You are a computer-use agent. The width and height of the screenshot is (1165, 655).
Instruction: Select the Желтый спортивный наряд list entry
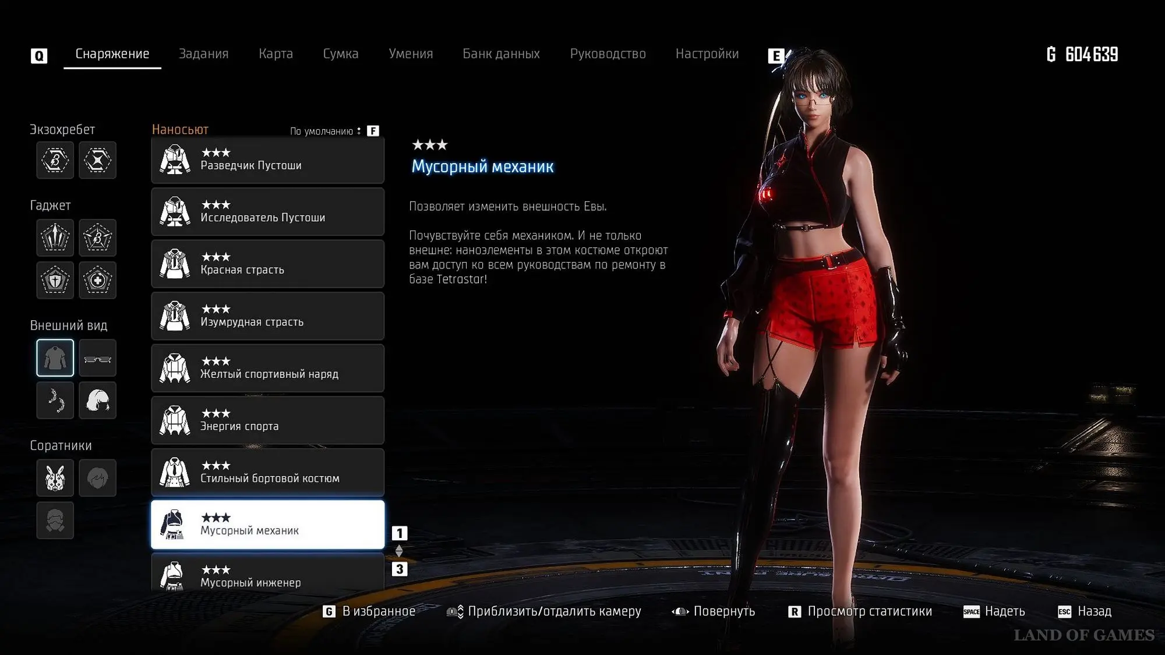click(x=267, y=368)
